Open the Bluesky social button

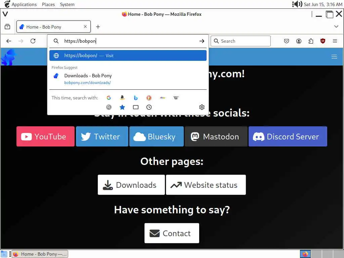click(157, 136)
